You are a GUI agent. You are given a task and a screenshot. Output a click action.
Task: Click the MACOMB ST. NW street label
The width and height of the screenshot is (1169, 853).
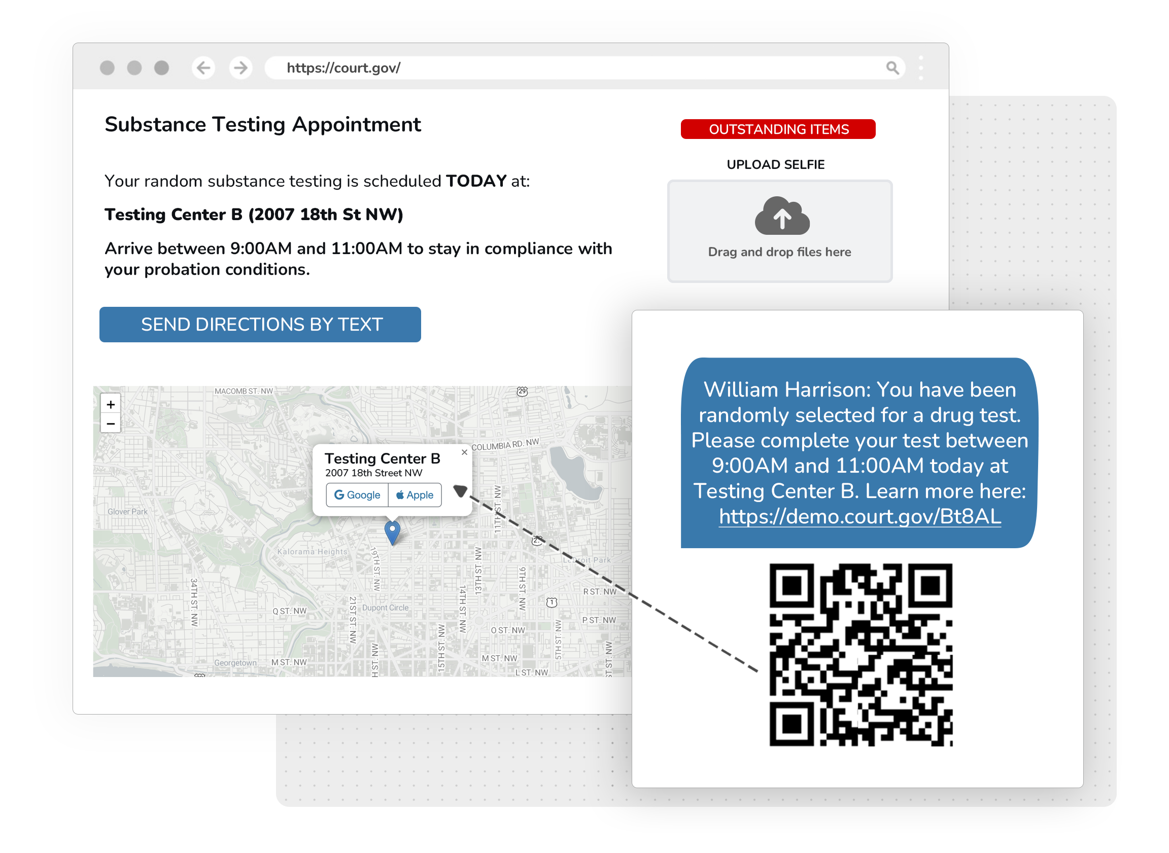coord(244,391)
